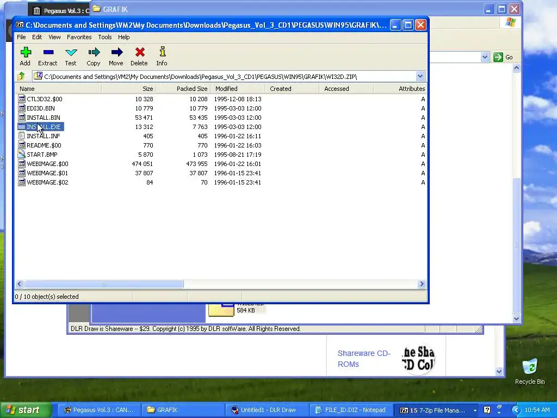Image resolution: width=557 pixels, height=418 pixels.
Task: Select the WEBIMAGE.$02 file icon
Action: click(x=22, y=182)
